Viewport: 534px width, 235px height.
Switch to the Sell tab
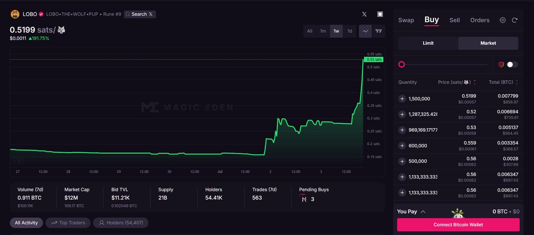[454, 20]
